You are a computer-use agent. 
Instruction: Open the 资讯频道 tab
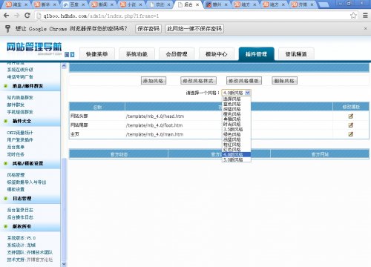point(296,54)
